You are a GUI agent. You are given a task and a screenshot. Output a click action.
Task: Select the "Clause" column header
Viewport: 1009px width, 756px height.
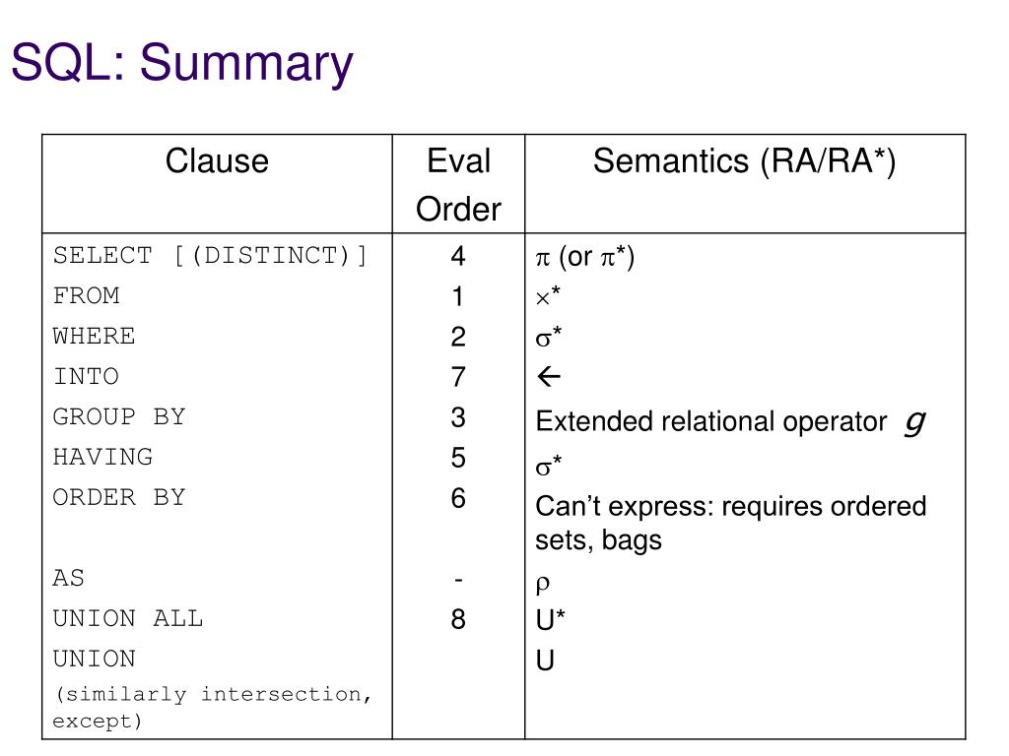pyautogui.click(x=217, y=161)
